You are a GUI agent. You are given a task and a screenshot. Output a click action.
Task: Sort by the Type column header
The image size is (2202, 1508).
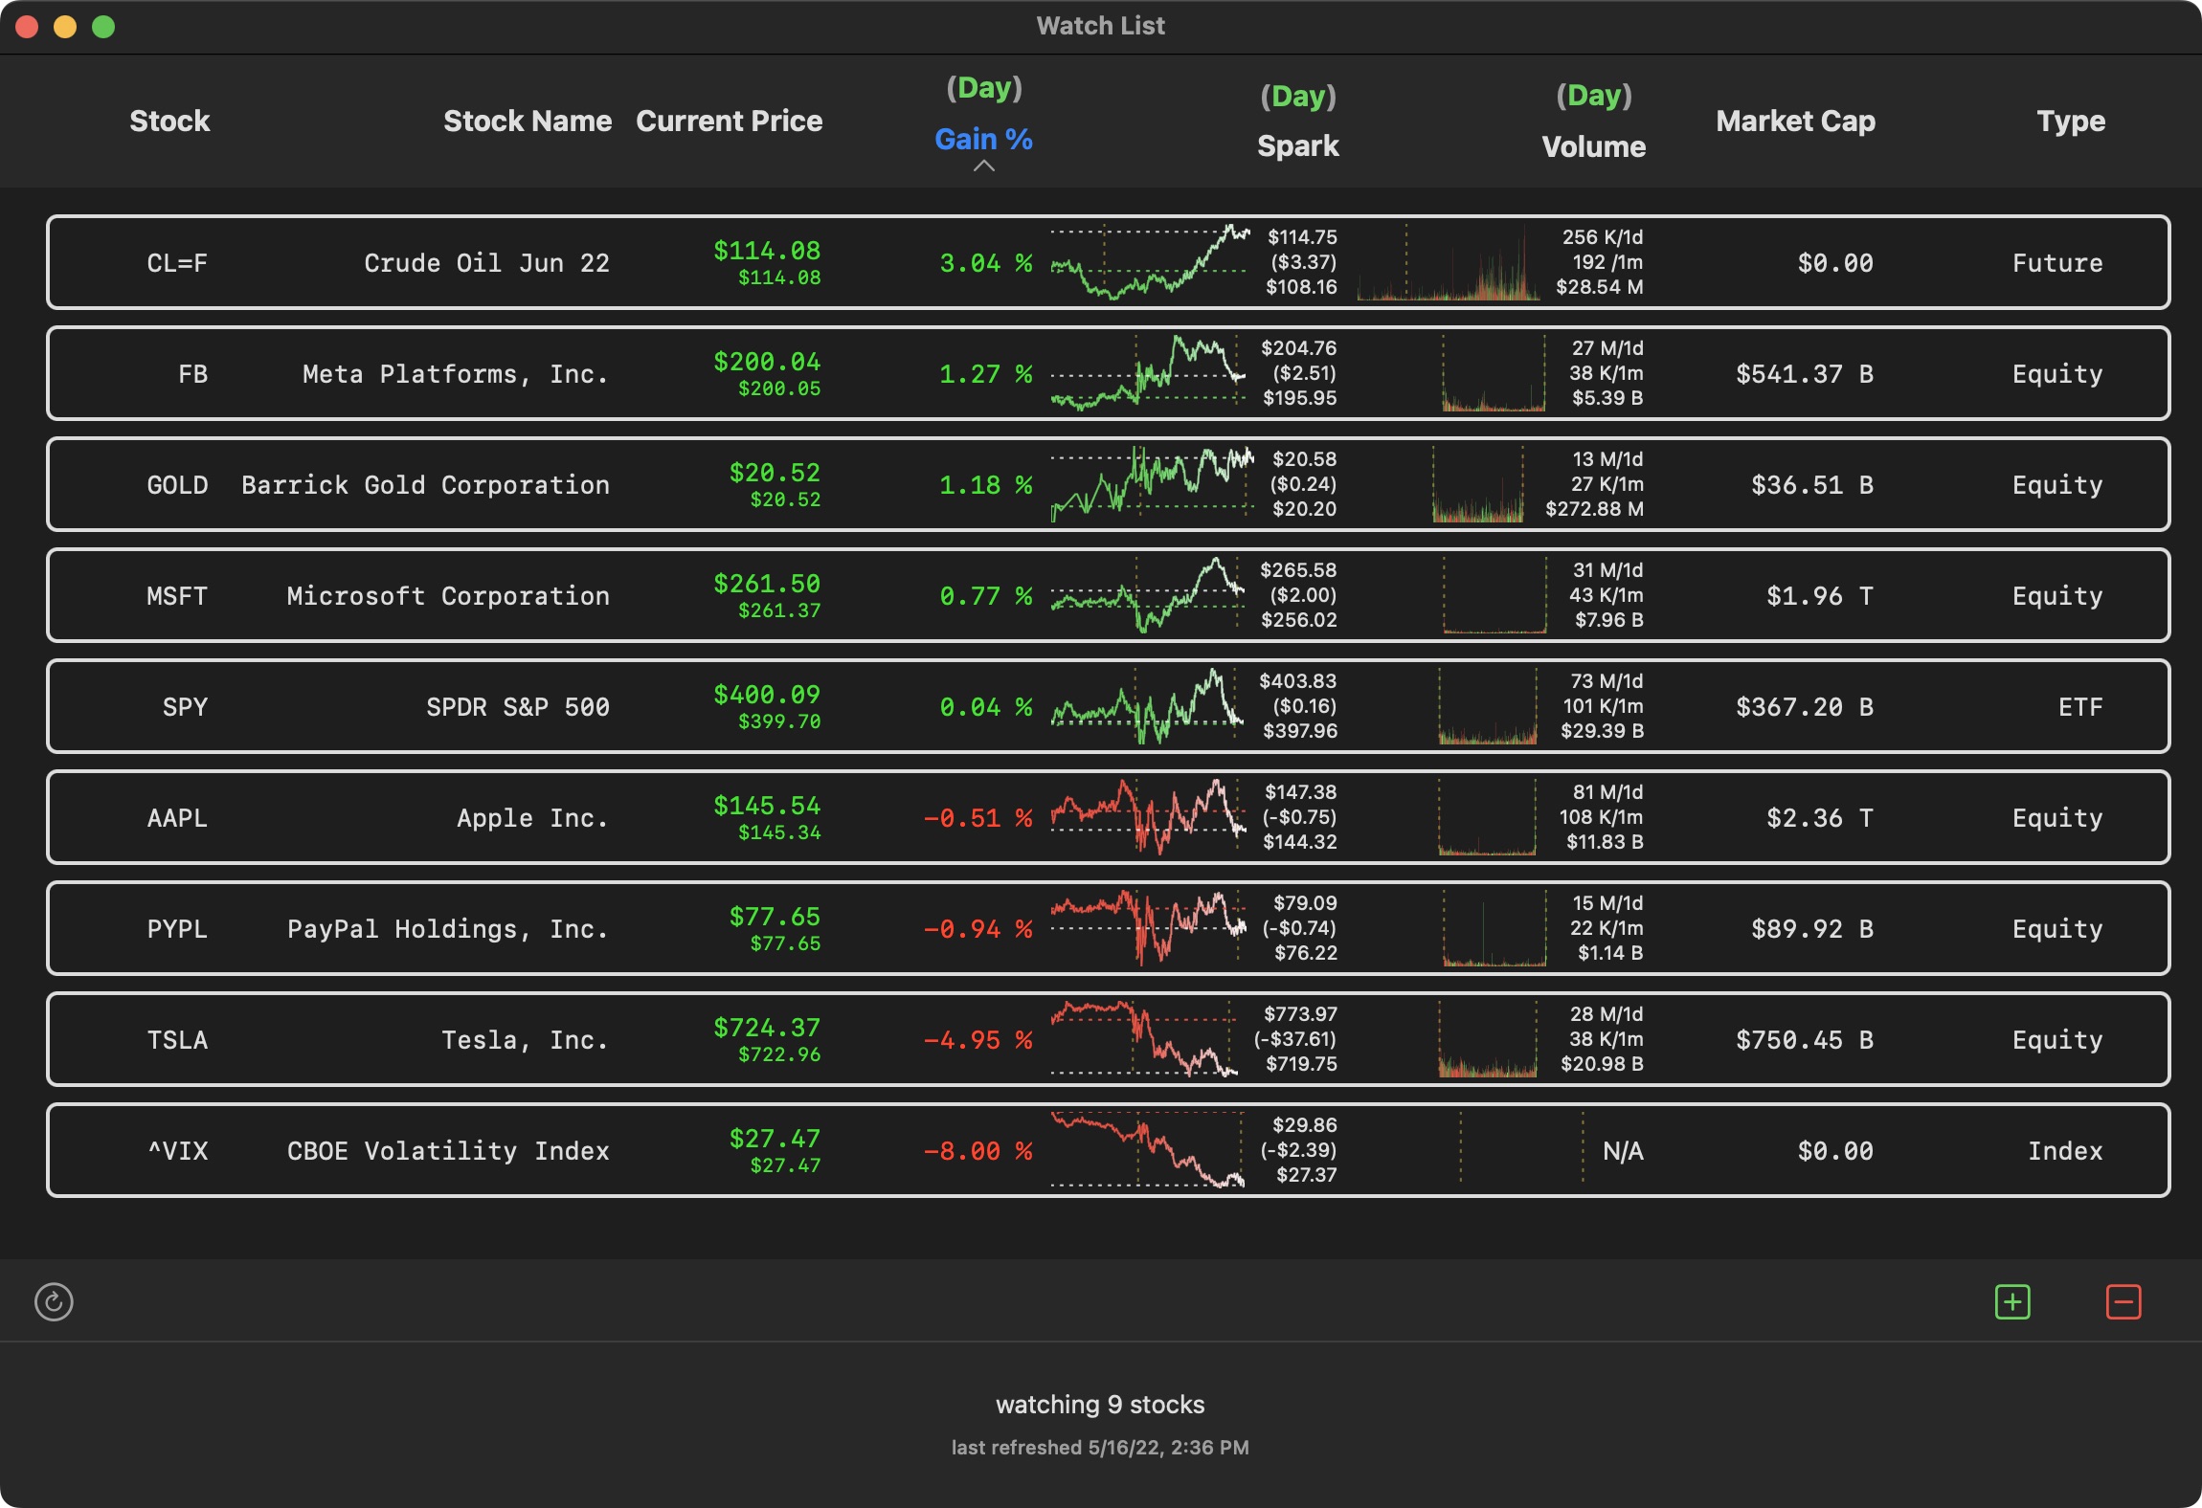click(2071, 121)
